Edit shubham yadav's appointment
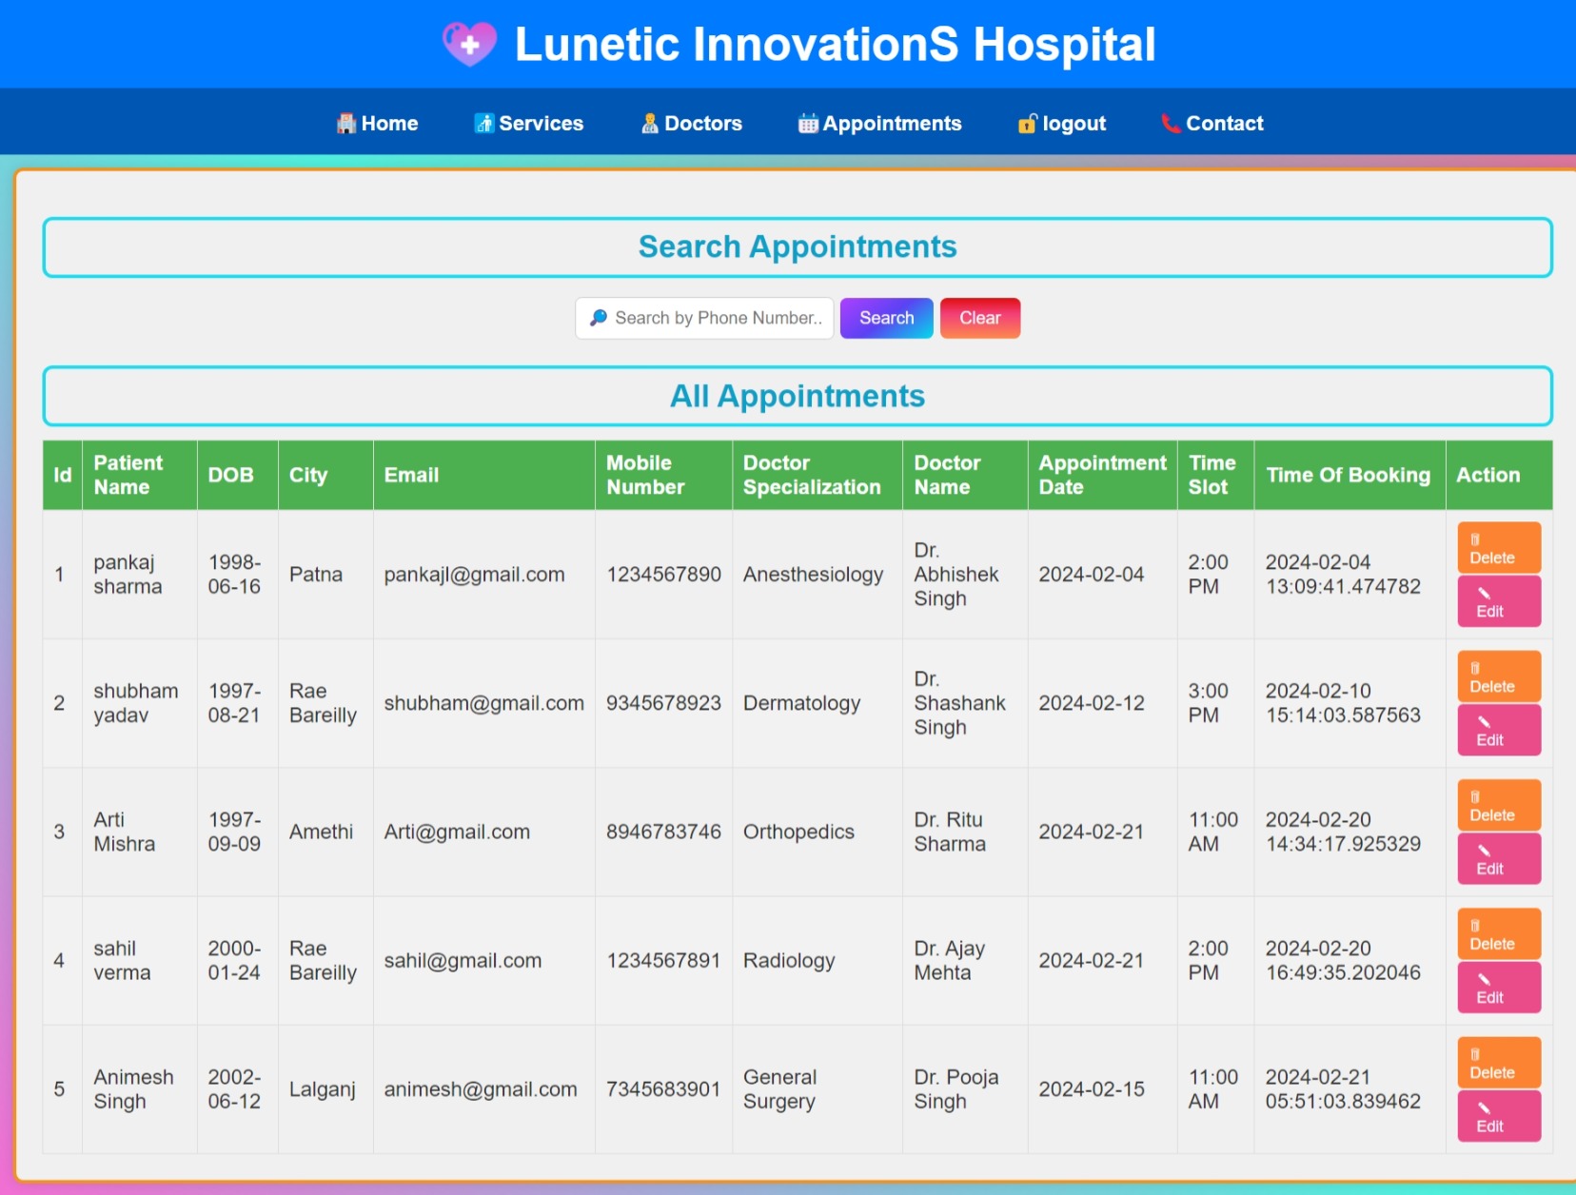 [1499, 730]
